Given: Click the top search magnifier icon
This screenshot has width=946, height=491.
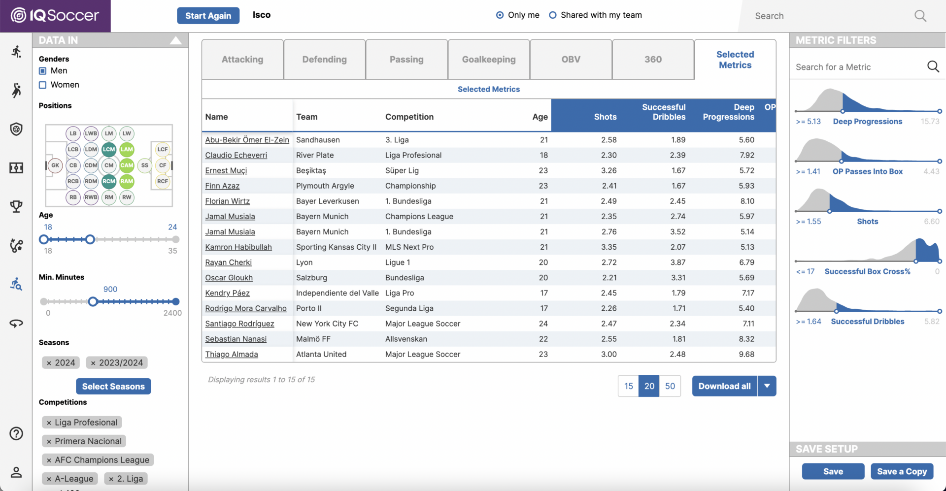Looking at the screenshot, I should [x=920, y=16].
